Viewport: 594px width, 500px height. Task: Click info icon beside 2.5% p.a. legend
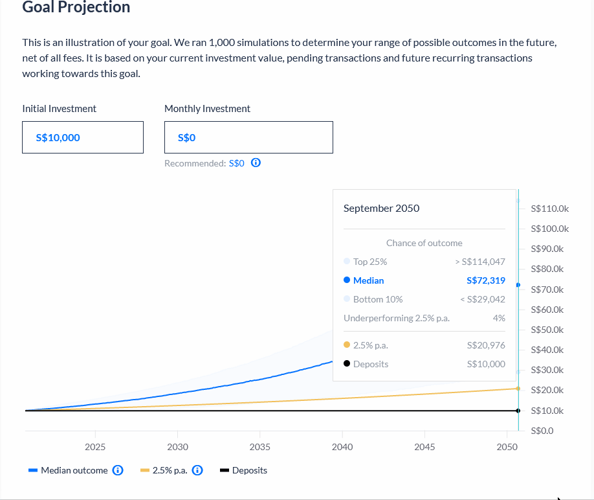click(x=197, y=470)
